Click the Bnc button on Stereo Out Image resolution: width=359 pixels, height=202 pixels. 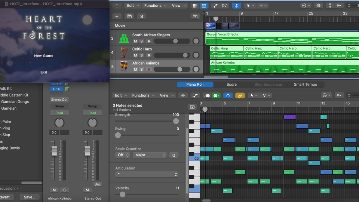[97, 184]
